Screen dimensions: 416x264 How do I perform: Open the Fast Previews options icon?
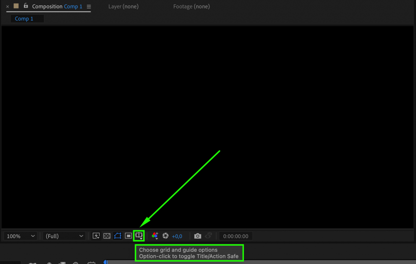pos(96,236)
